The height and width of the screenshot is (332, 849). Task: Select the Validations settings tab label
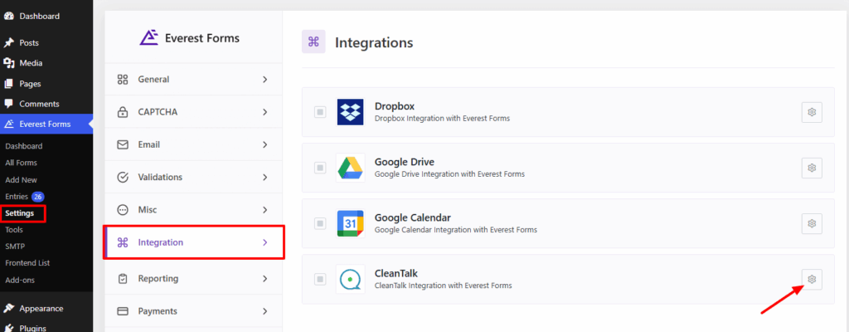pyautogui.click(x=160, y=178)
